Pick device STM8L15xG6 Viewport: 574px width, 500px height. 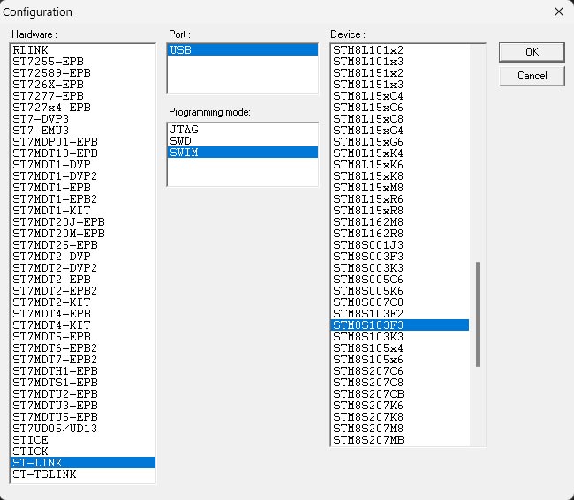(x=400, y=141)
